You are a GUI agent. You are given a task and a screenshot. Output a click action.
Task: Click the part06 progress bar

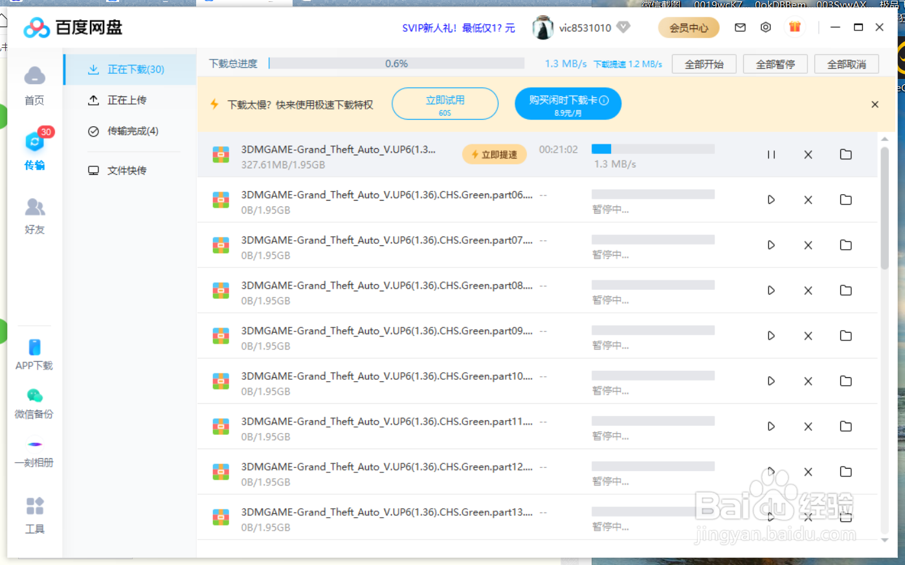click(653, 194)
